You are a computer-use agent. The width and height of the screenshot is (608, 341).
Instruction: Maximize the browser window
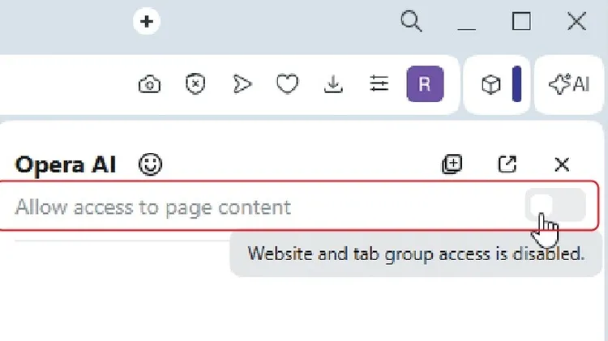click(x=521, y=22)
